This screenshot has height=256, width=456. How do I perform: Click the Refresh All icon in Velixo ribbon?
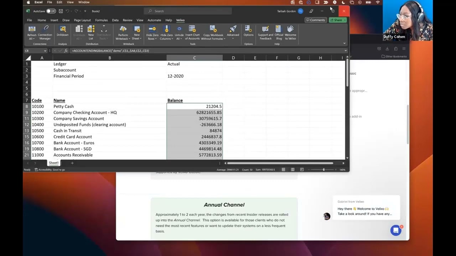pyautogui.click(x=32, y=29)
